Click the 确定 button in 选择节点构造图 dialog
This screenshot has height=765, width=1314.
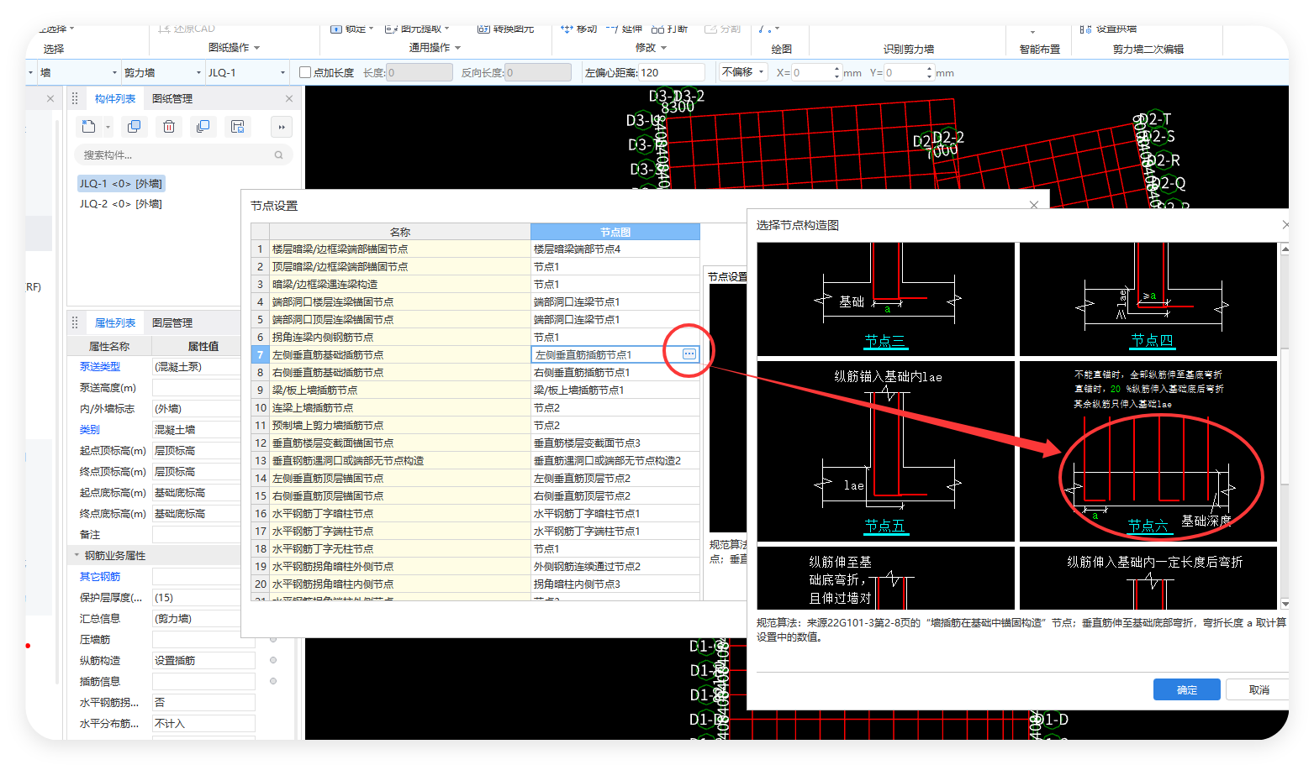tap(1187, 689)
